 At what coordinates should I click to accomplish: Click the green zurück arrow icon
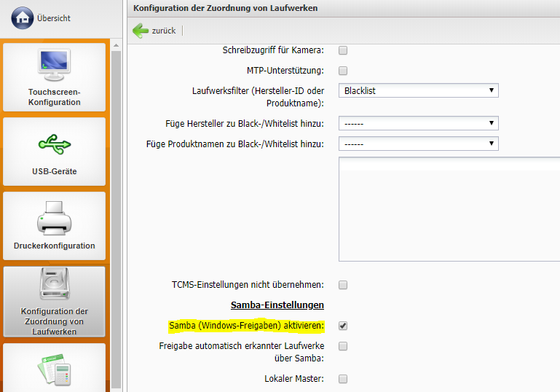click(140, 31)
